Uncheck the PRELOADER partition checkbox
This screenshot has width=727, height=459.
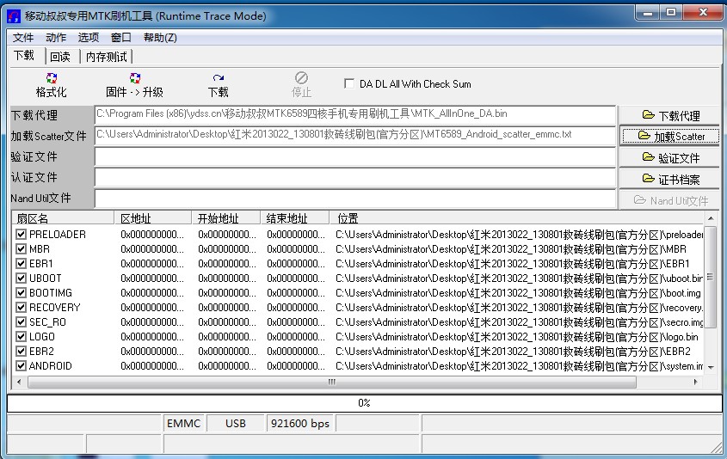(21, 235)
